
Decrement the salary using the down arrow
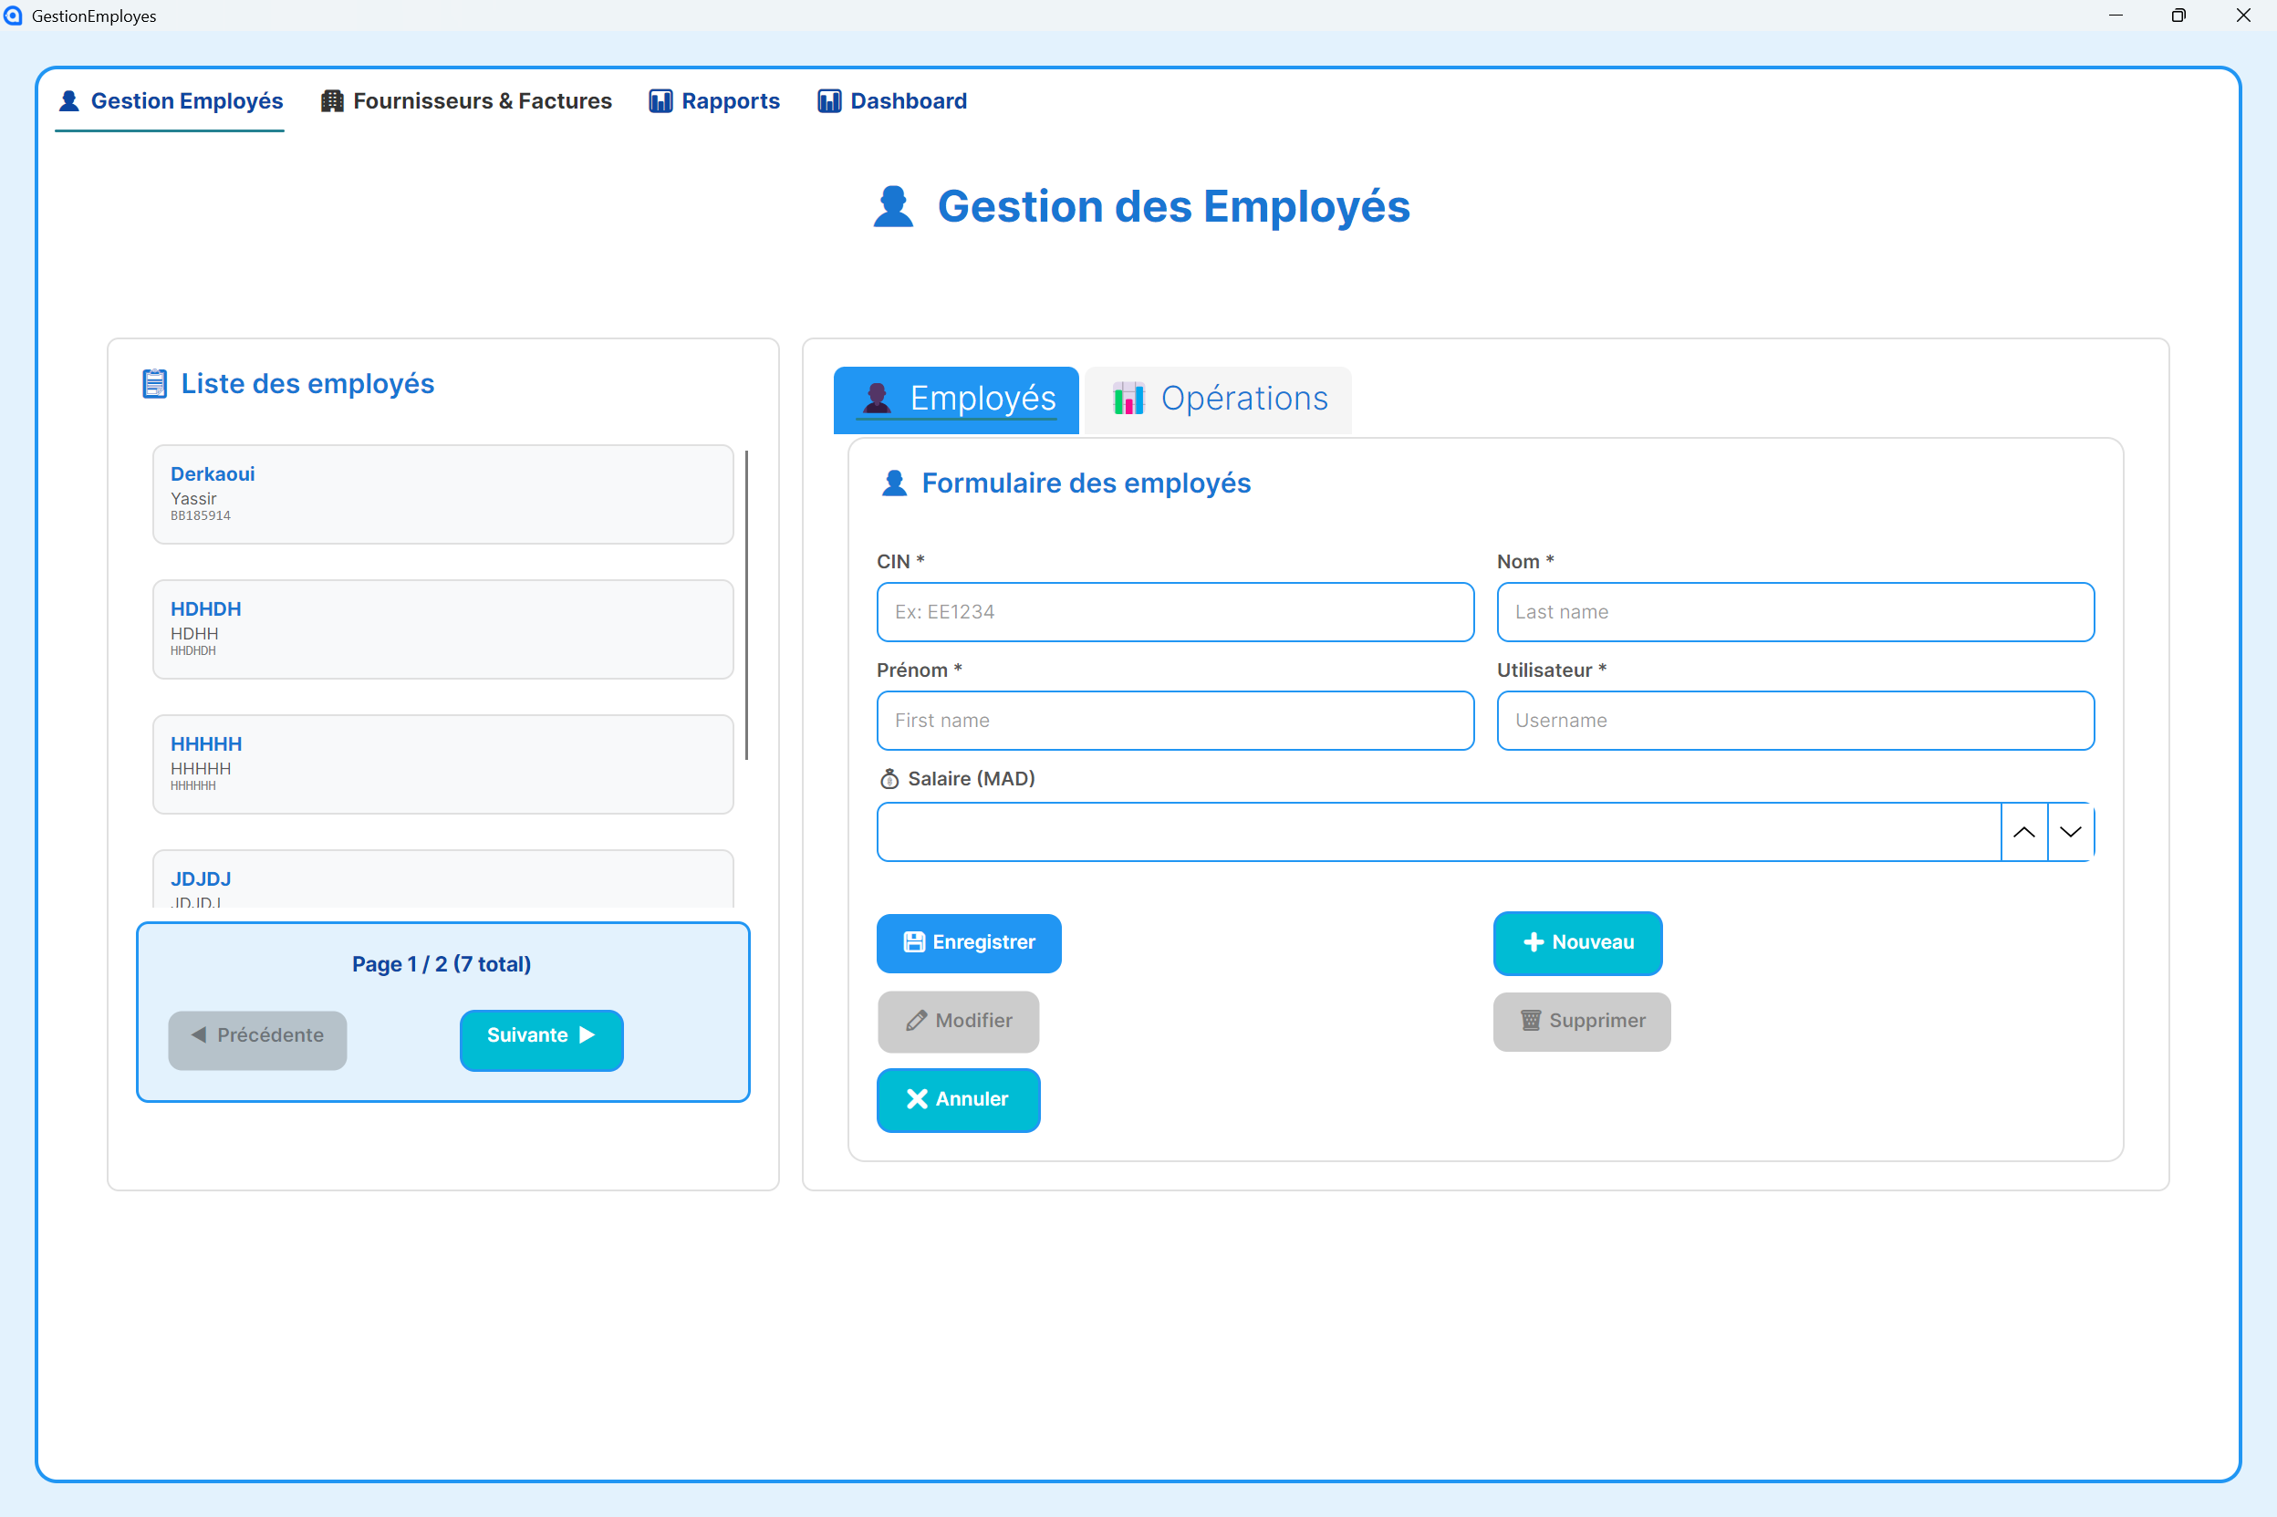click(2069, 831)
